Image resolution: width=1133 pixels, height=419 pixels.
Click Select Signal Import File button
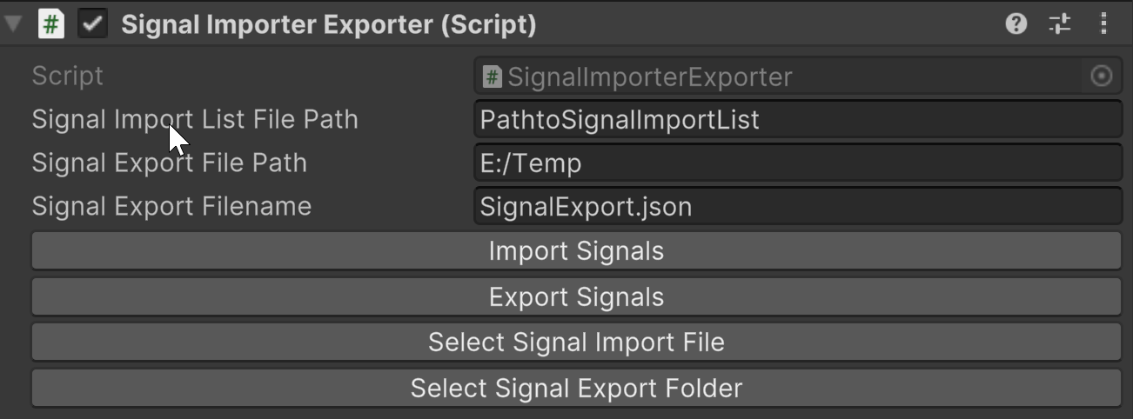tap(576, 343)
